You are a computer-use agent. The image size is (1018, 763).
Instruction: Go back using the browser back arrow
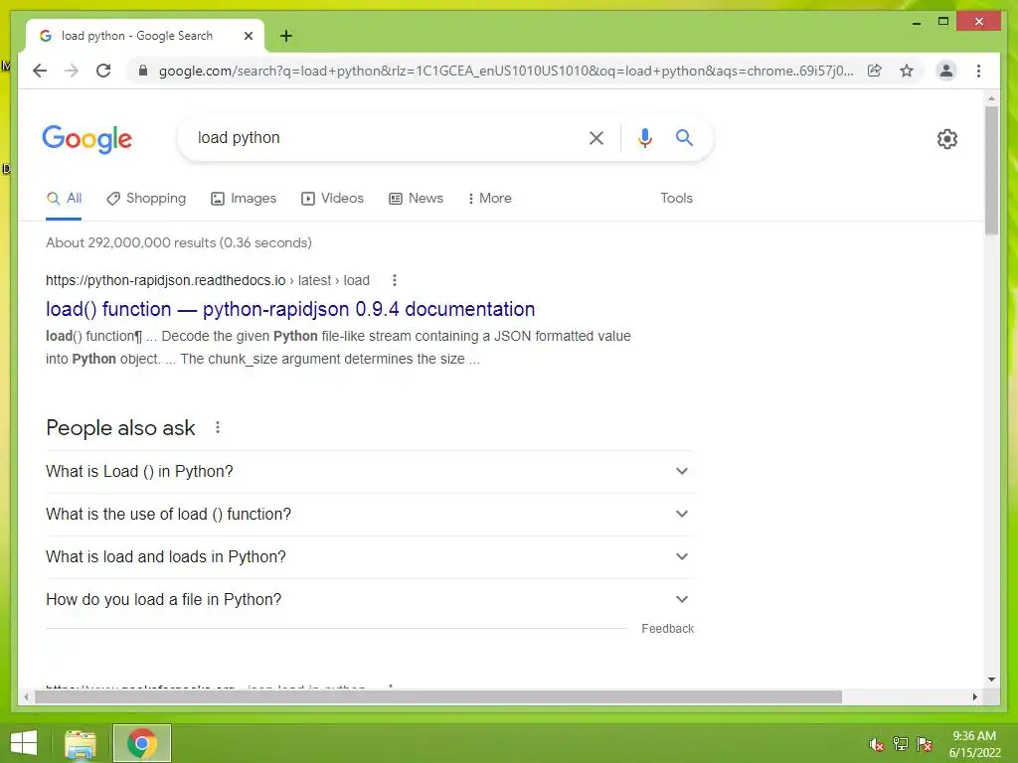coord(40,71)
